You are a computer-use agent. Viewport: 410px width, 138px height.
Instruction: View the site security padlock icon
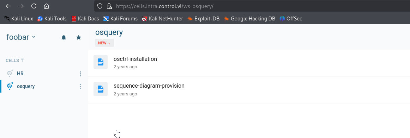[x=109, y=6]
